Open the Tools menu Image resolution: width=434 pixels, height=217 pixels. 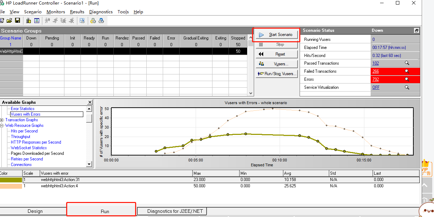coord(123,12)
